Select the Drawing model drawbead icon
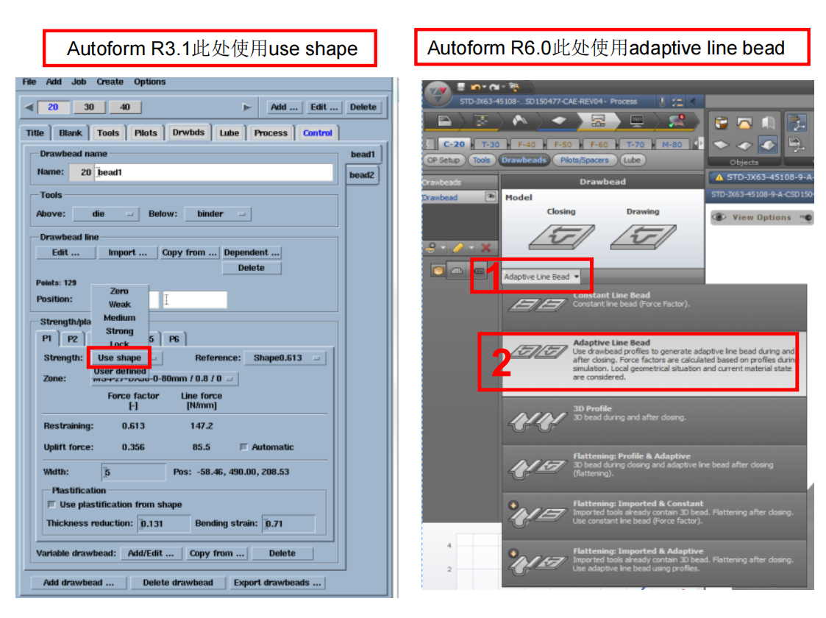826x618 pixels. pyautogui.click(x=642, y=236)
